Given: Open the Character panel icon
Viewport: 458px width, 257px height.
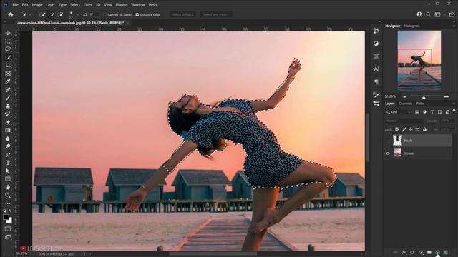Looking at the screenshot, I should (376, 69).
